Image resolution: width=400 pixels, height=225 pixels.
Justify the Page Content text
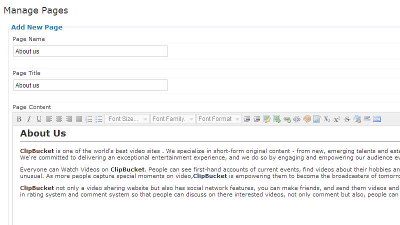(79, 119)
